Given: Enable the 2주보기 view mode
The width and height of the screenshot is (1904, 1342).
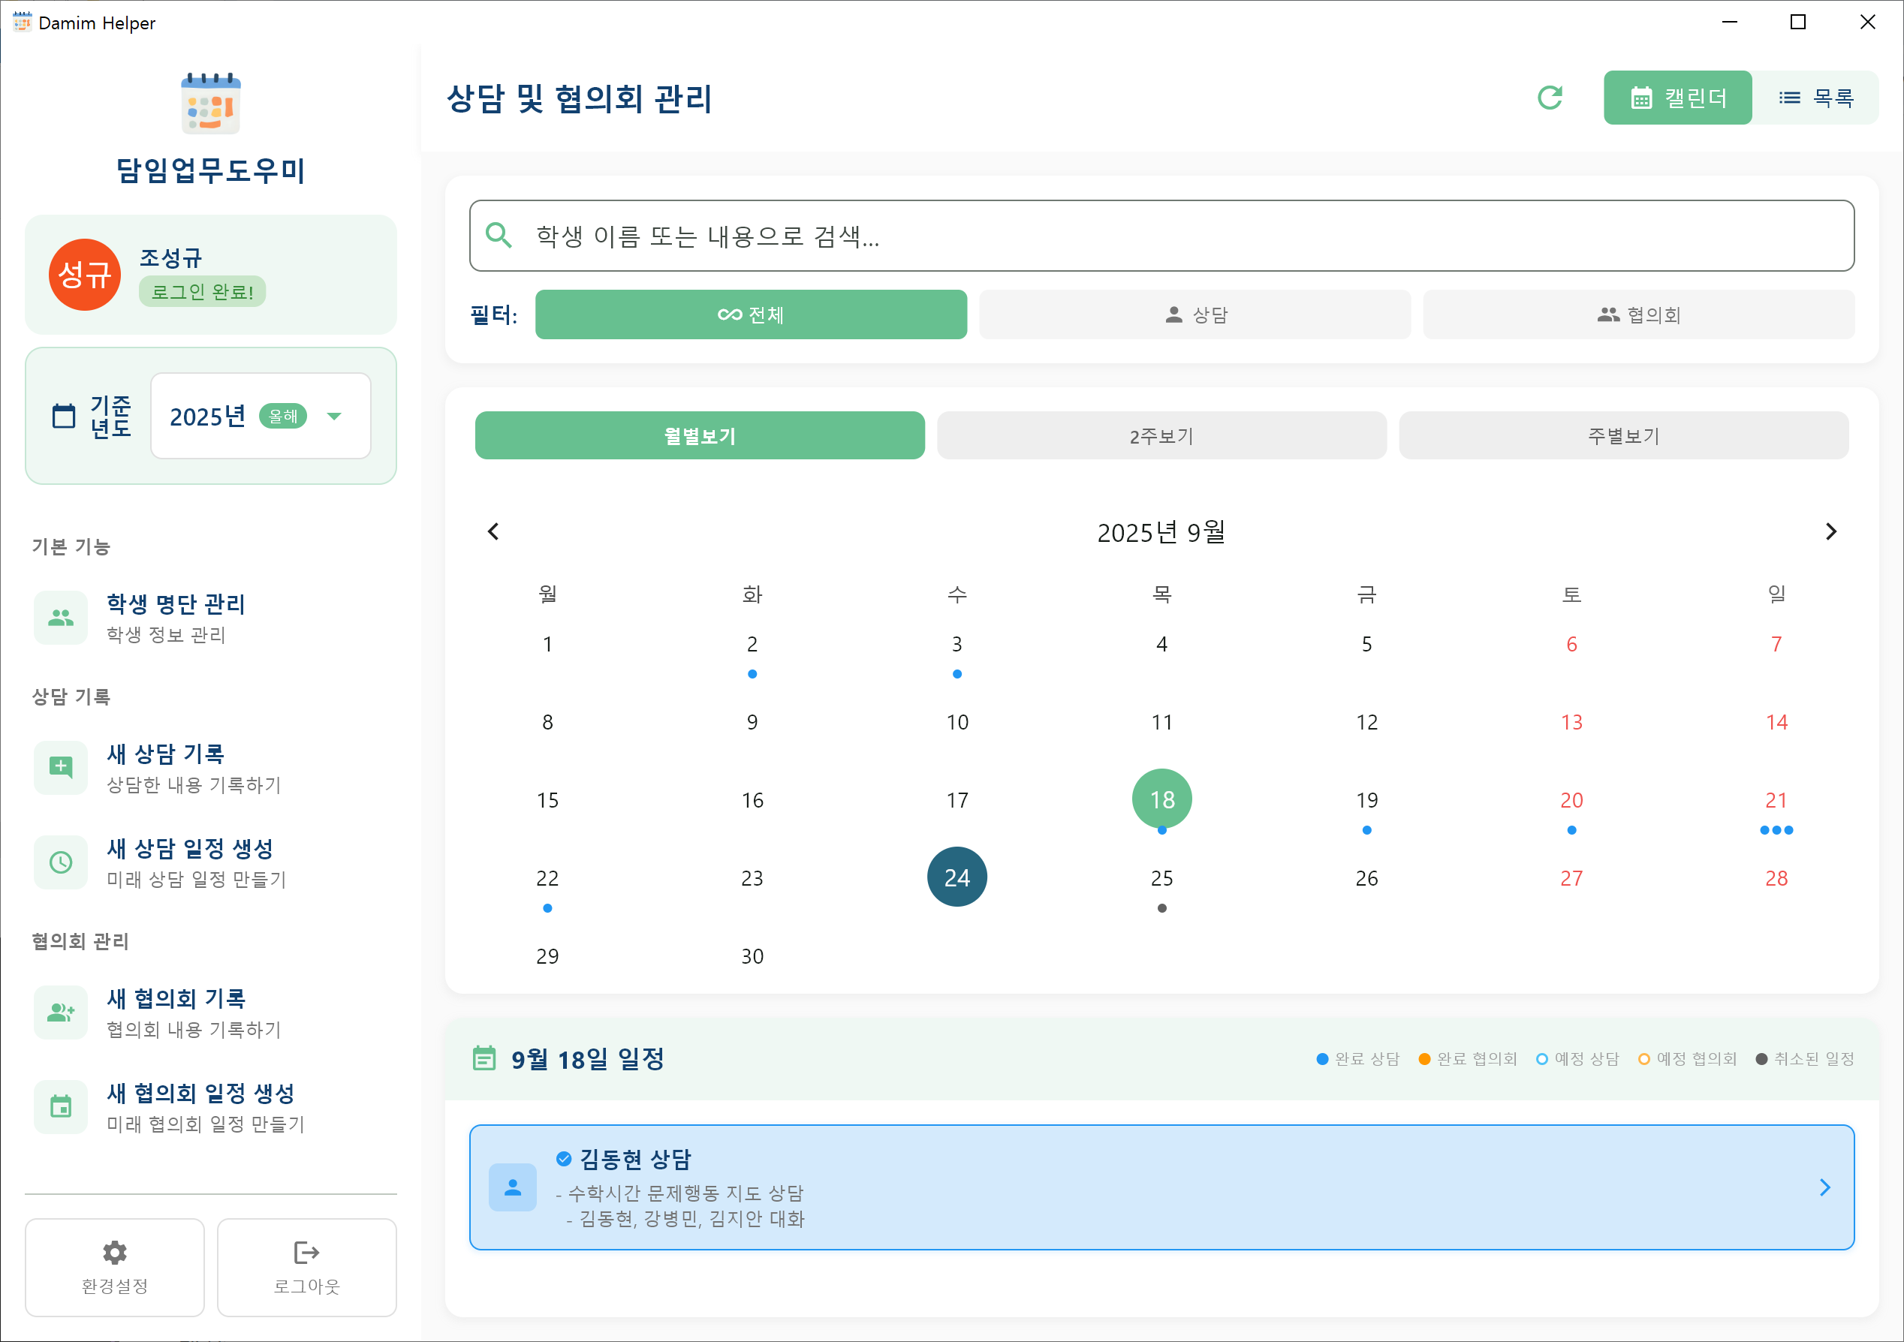Looking at the screenshot, I should click(1160, 435).
